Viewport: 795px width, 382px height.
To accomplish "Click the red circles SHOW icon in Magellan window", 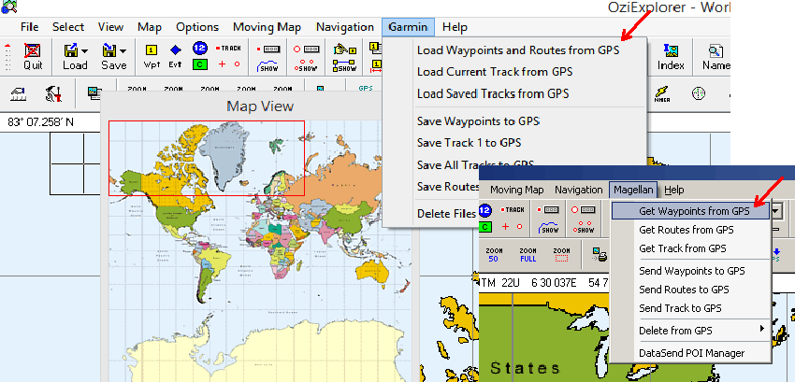I will 585,227.
